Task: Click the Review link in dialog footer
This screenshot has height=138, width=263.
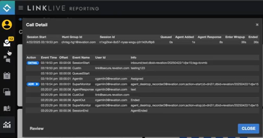Action: tap(37, 128)
